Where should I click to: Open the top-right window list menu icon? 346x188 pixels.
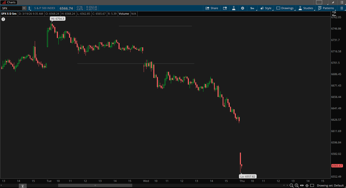[341, 2]
